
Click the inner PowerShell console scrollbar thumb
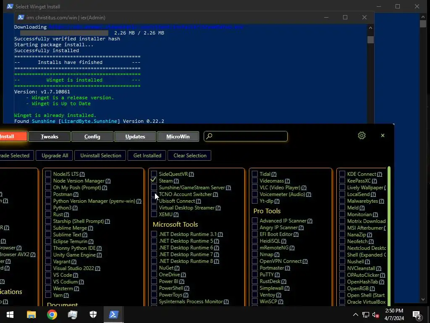[370, 40]
